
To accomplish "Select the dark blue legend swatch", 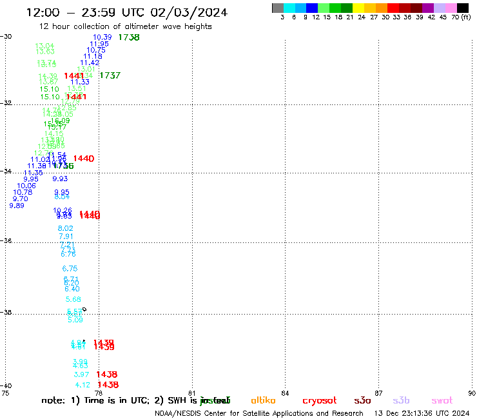I will click(312, 8).
